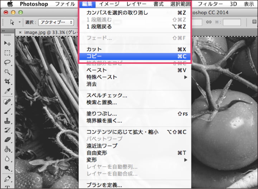Choose コピー from the menu
258x189 pixels.
click(x=135, y=56)
